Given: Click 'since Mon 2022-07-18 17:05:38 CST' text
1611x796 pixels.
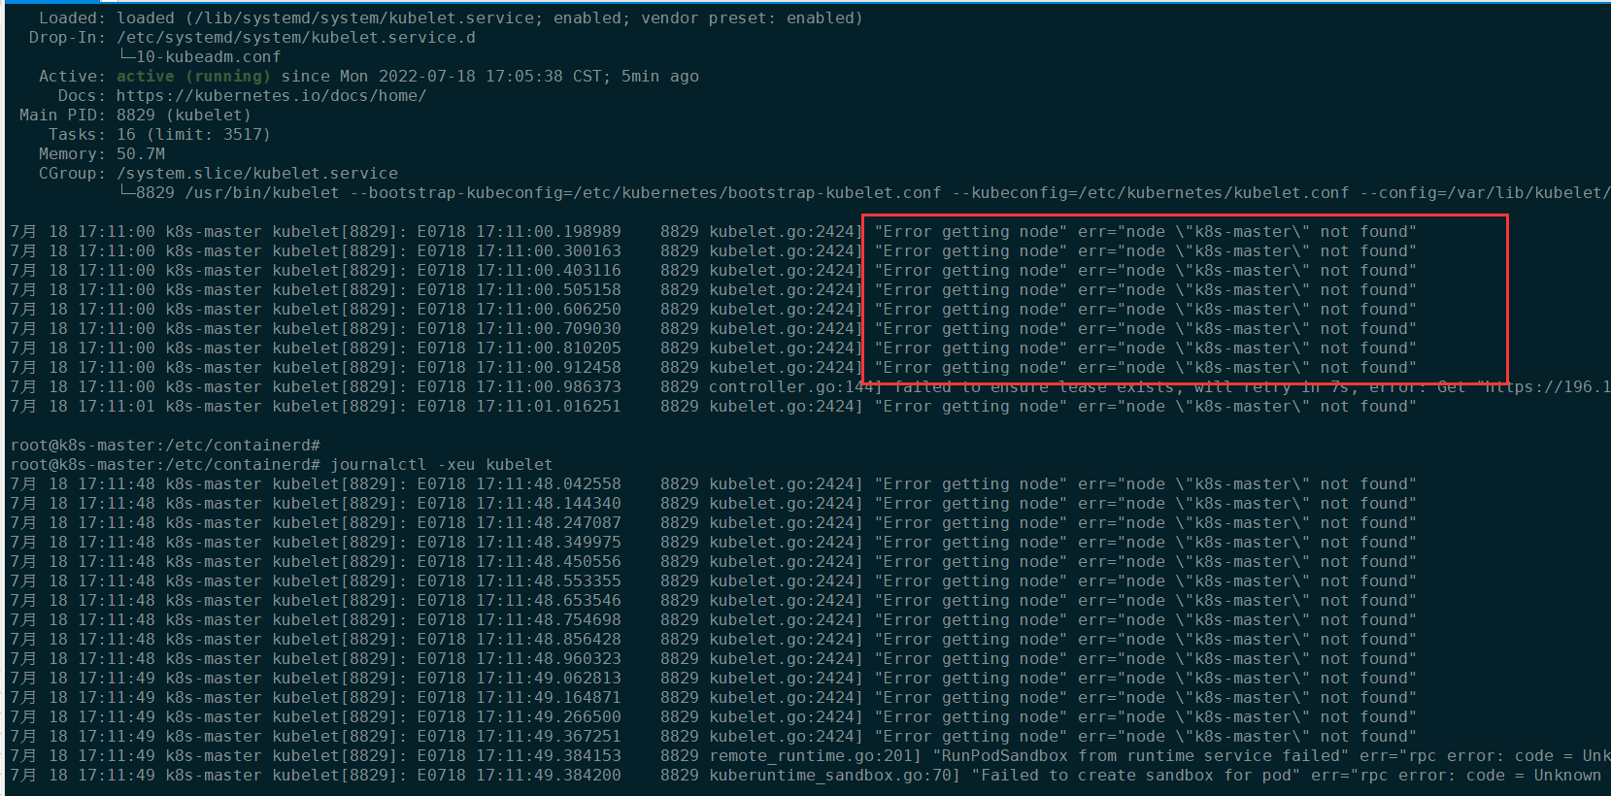Looking at the screenshot, I should pyautogui.click(x=441, y=76).
